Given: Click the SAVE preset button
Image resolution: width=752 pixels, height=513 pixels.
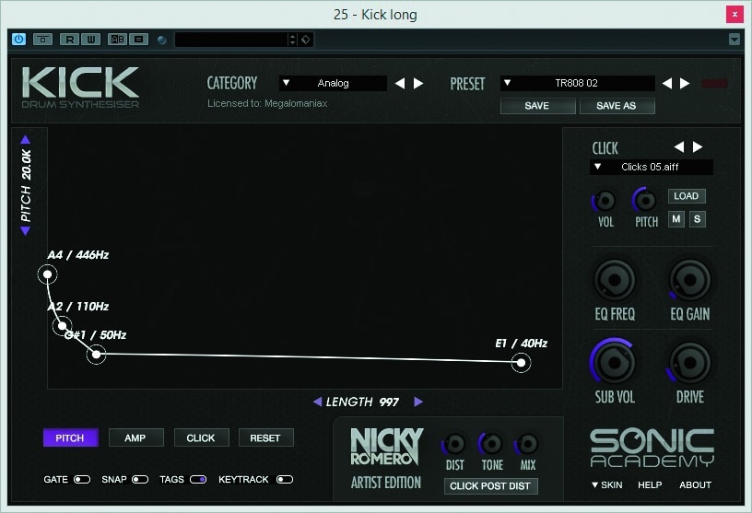Looking at the screenshot, I should [537, 106].
